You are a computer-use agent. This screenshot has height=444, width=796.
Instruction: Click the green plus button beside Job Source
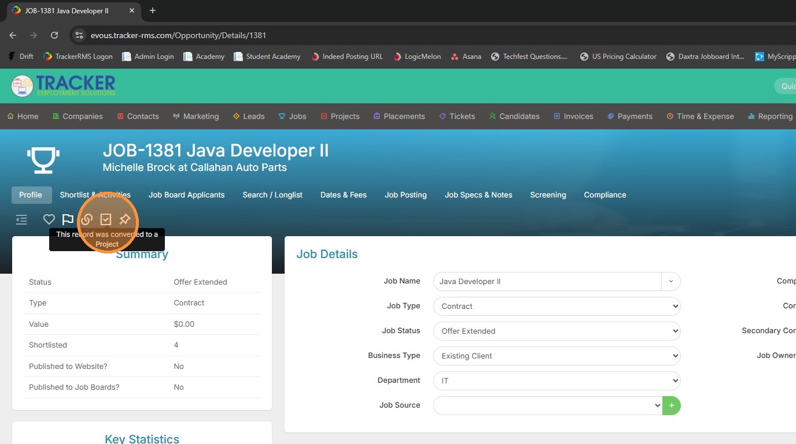point(672,405)
